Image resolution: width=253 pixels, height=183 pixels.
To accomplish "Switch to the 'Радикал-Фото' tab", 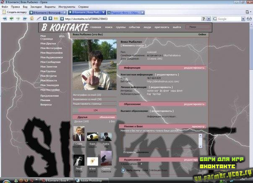I will (125, 13).
